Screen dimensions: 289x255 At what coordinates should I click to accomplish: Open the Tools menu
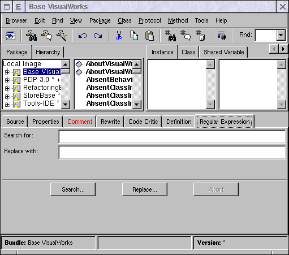point(201,20)
